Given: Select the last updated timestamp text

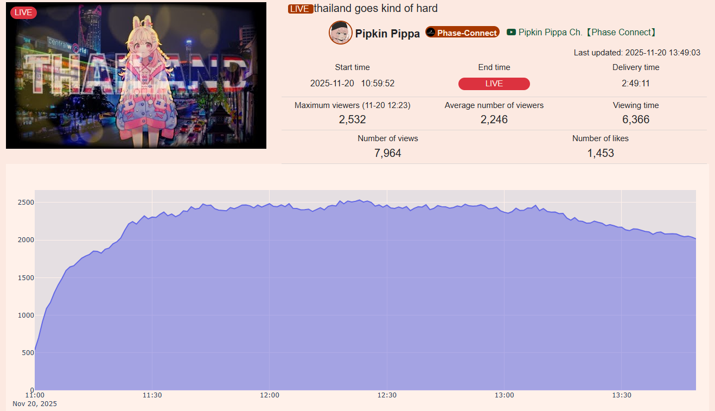Looking at the screenshot, I should 637,53.
